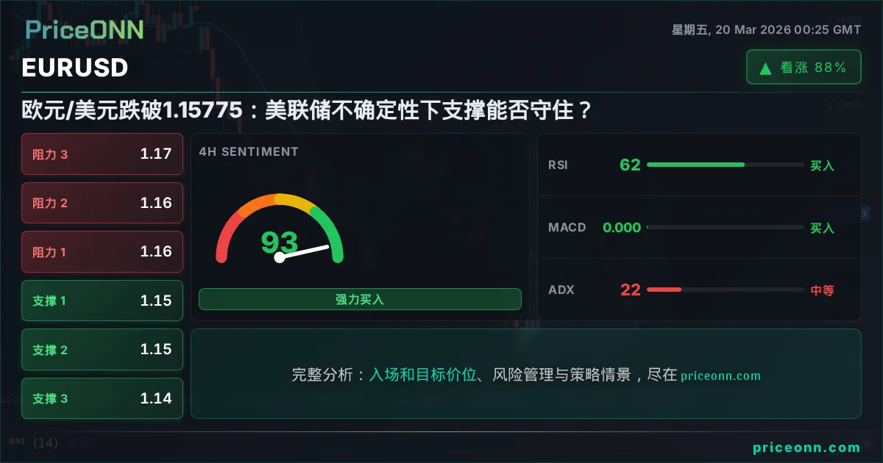
Task: Click the PriceONN logo
Action: pyautogui.click(x=85, y=29)
